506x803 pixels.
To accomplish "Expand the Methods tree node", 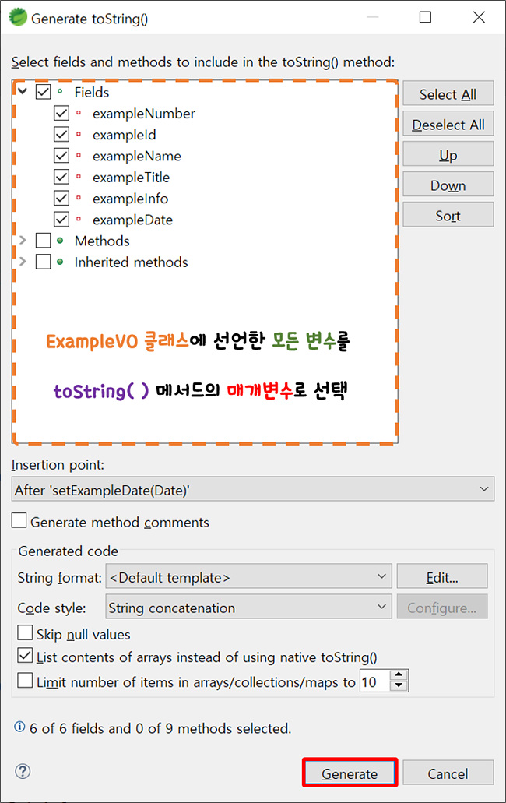I will (23, 240).
